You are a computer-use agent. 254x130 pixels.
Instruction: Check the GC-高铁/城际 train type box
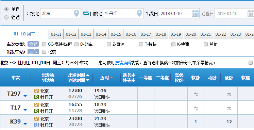pos(44,44)
